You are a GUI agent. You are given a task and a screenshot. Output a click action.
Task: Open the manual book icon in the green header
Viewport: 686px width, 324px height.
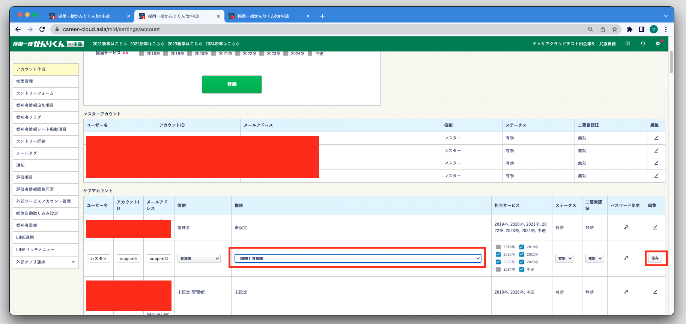click(x=628, y=44)
